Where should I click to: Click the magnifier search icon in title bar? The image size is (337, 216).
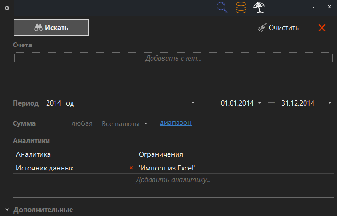point(222,8)
